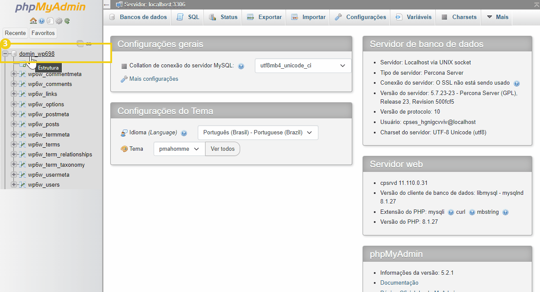Image resolution: width=540 pixels, height=292 pixels.
Task: Open the Charsets tab
Action: (459, 17)
